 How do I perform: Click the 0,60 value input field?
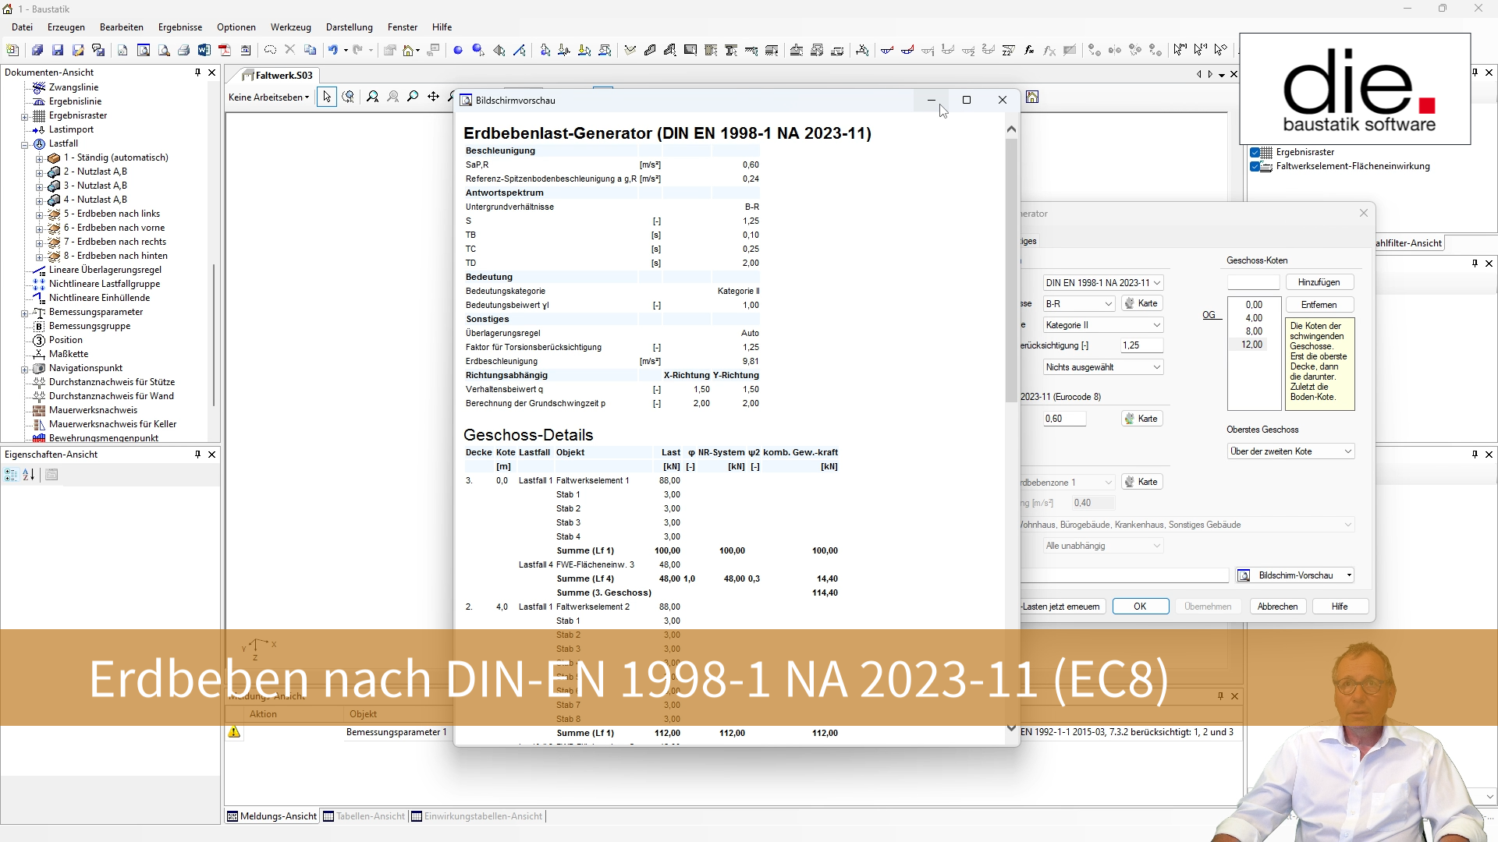[1064, 419]
